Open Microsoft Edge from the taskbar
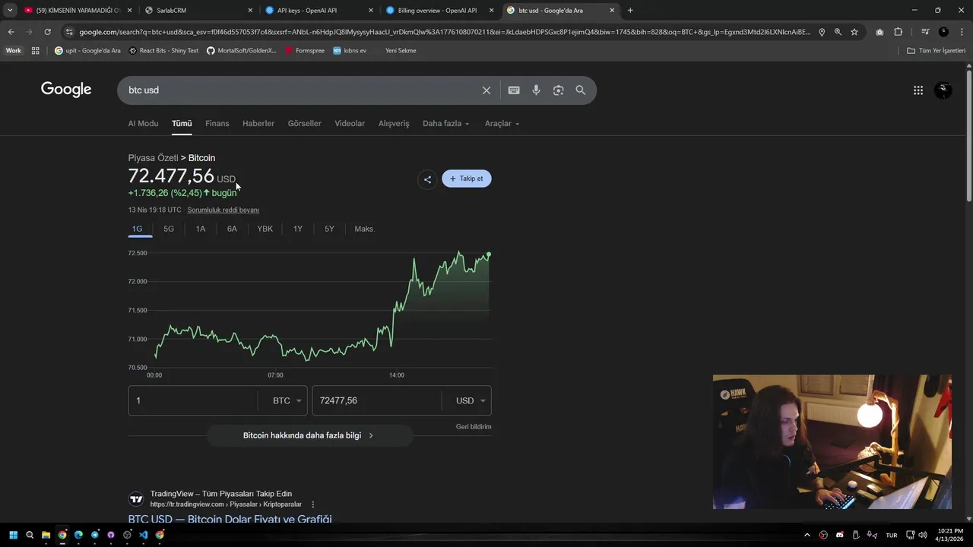The image size is (973, 547). click(x=78, y=535)
